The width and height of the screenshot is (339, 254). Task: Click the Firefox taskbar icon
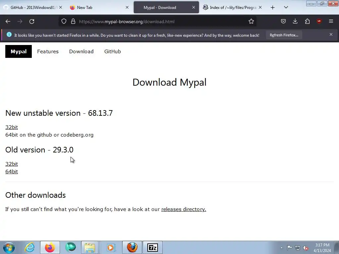point(50,247)
